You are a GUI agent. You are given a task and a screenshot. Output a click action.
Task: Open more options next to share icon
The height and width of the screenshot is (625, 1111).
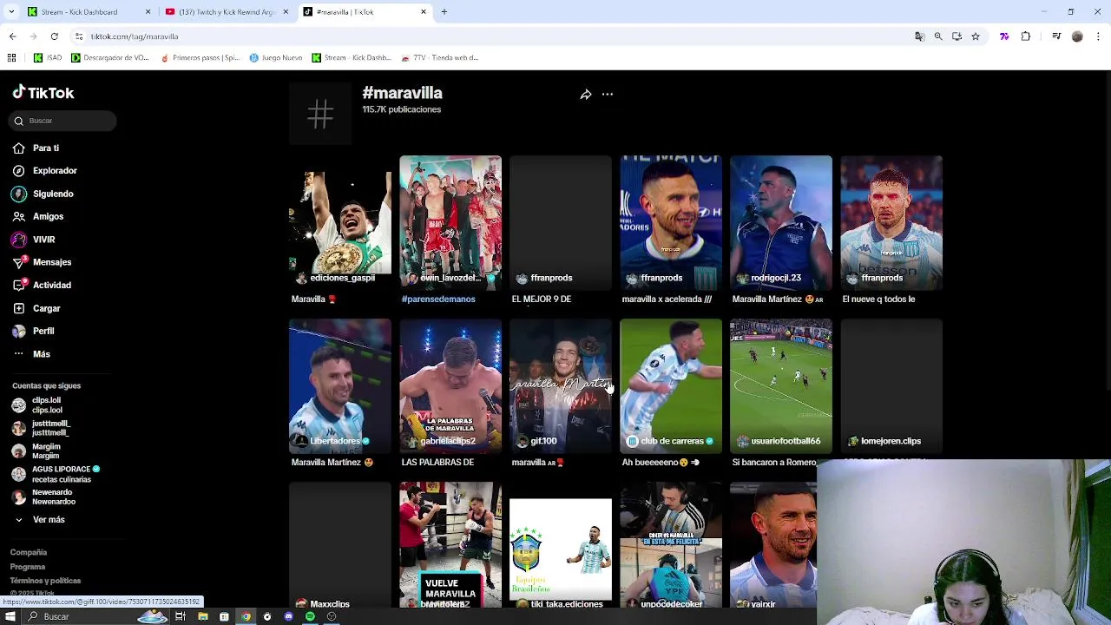(608, 95)
